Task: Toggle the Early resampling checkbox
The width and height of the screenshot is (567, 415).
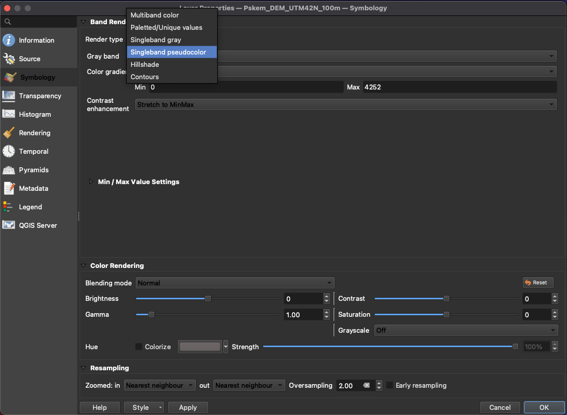Action: click(390, 385)
